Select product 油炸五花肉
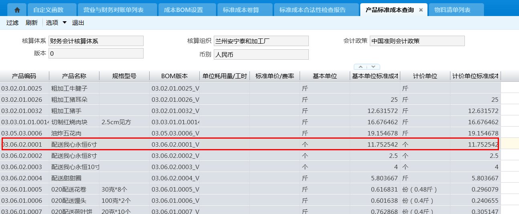 pos(67,133)
